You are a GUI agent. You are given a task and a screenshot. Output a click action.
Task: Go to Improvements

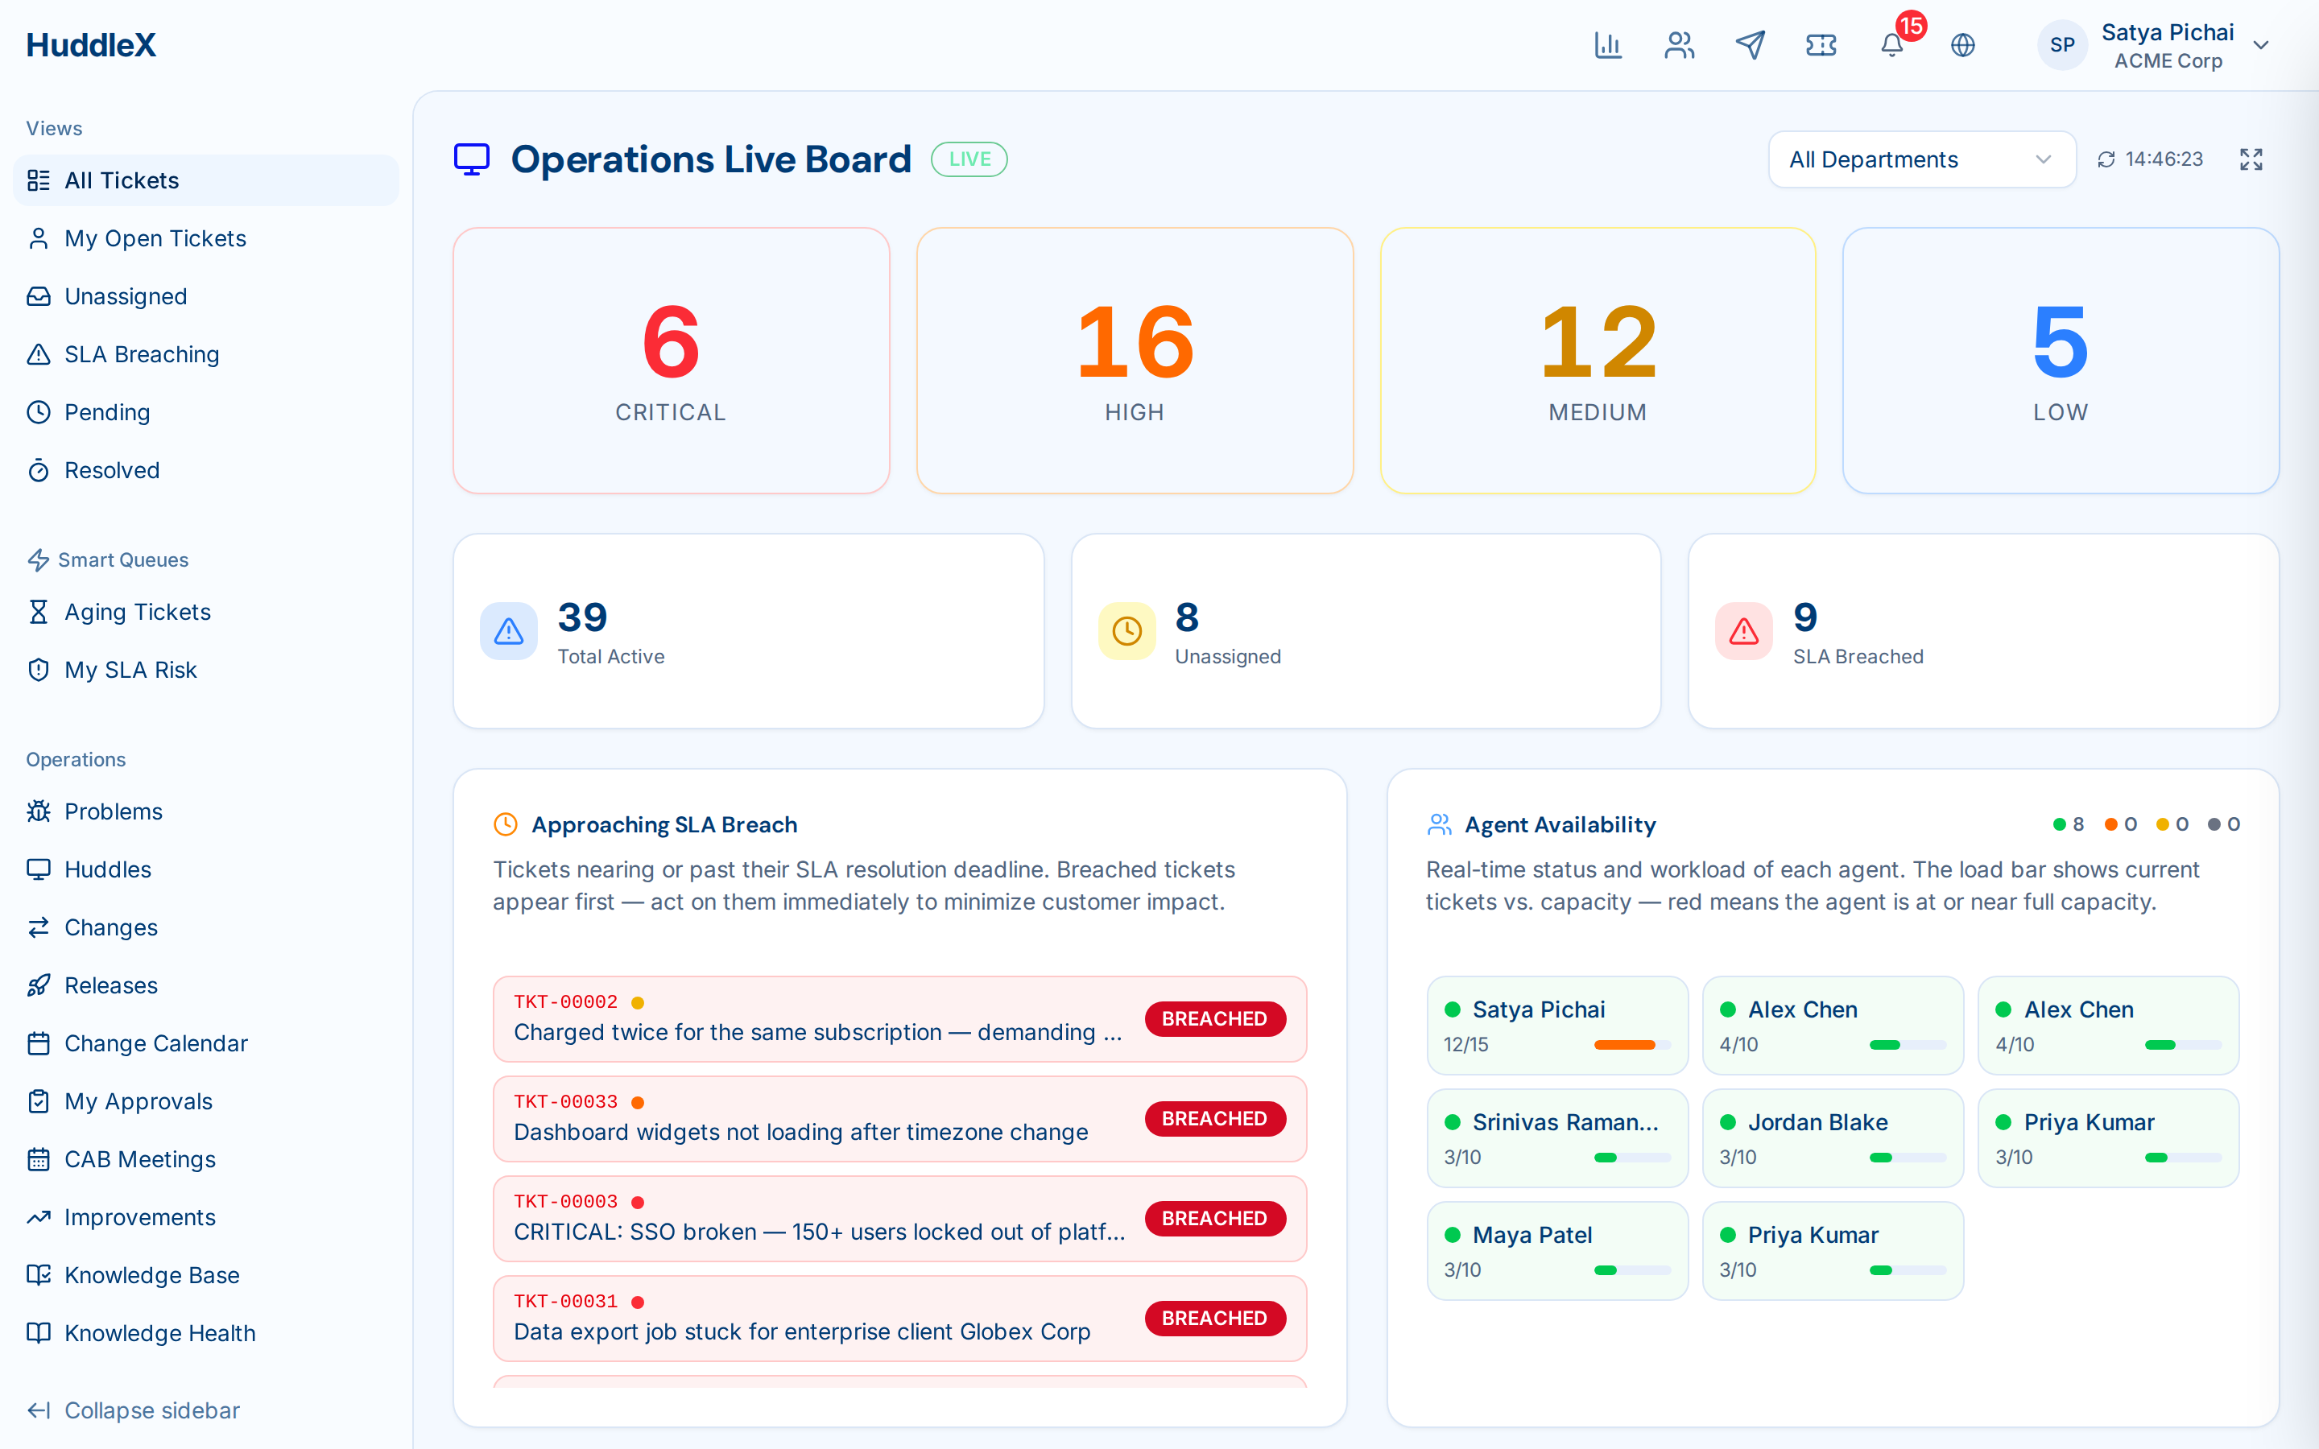coord(206,1217)
